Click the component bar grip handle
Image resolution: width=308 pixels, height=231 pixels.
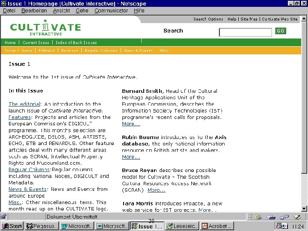(249, 217)
